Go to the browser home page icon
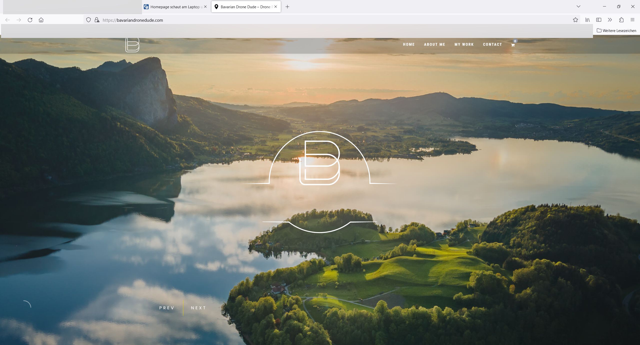The width and height of the screenshot is (640, 345). pos(41,20)
